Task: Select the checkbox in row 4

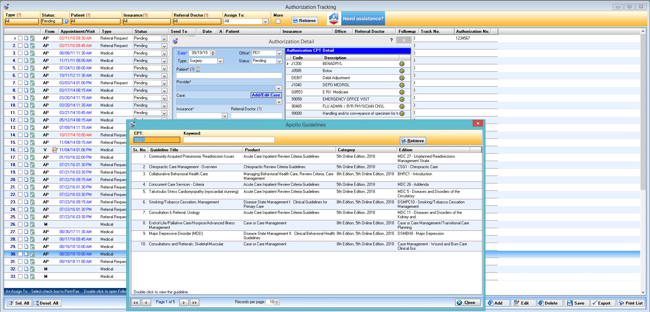Action: [20, 61]
